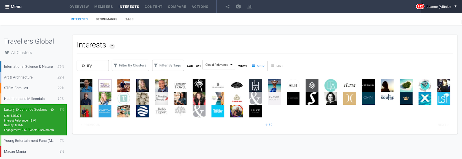The width and height of the screenshot is (462, 159).
Task: Open the Cunard logo thumbnail
Action: [x=237, y=98]
